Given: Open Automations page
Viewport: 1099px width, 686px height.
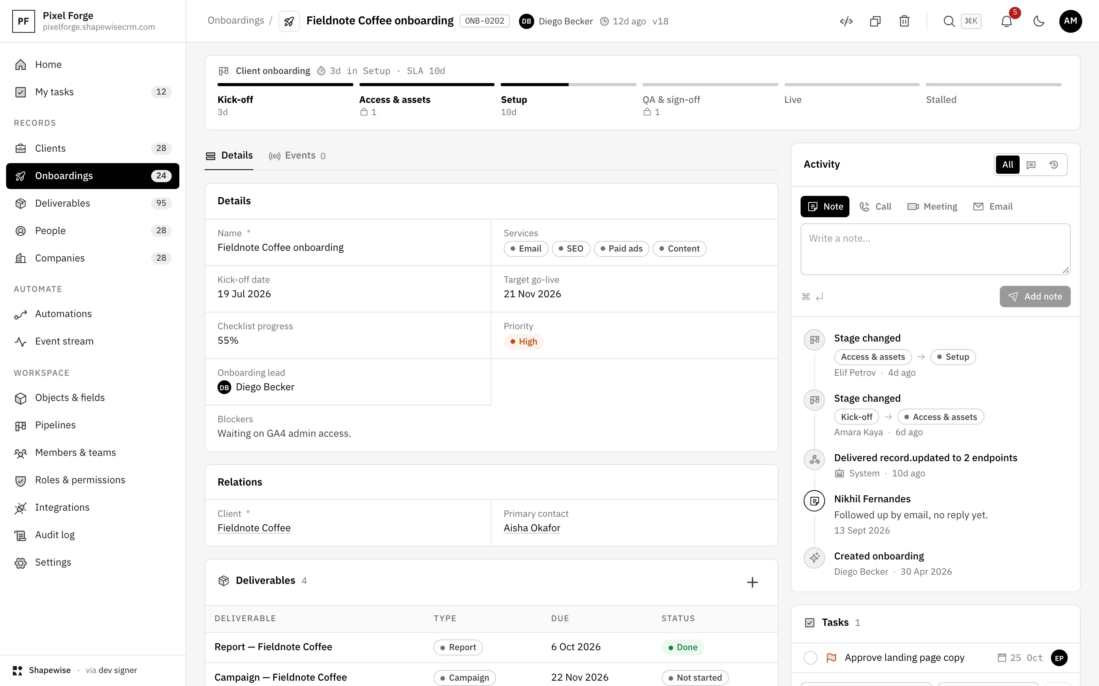Looking at the screenshot, I should click(93, 314).
